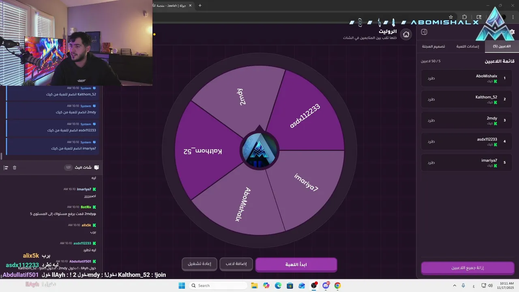
Task: Toggle chat layout alignment icon
Action: [x=6, y=167]
